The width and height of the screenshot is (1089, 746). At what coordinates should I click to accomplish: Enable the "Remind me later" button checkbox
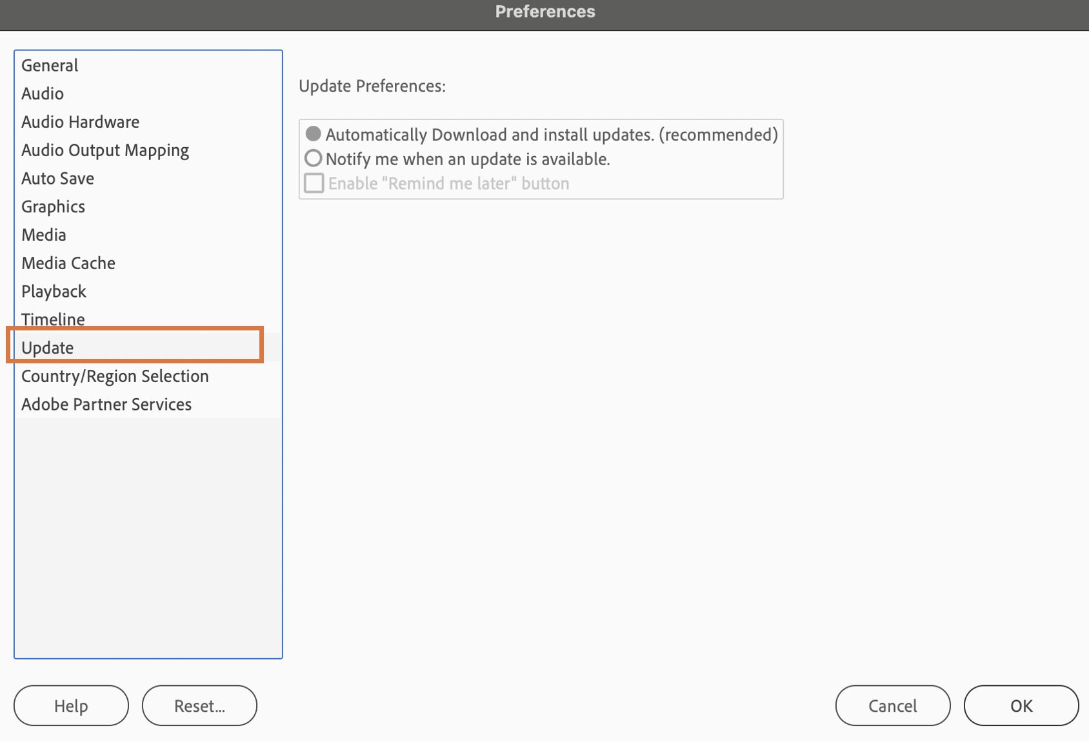[314, 183]
